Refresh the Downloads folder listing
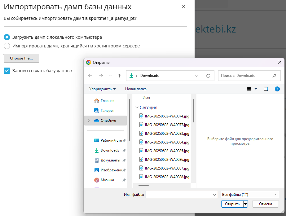The image size is (286, 216). click(x=208, y=76)
